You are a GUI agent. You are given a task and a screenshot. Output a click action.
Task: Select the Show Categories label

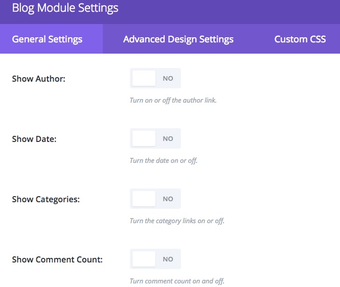click(x=46, y=200)
